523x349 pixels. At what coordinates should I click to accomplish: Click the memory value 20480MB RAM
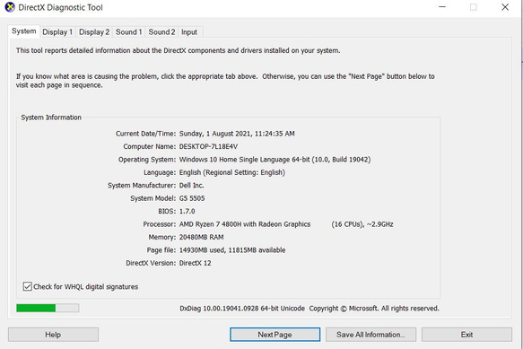[x=202, y=237]
